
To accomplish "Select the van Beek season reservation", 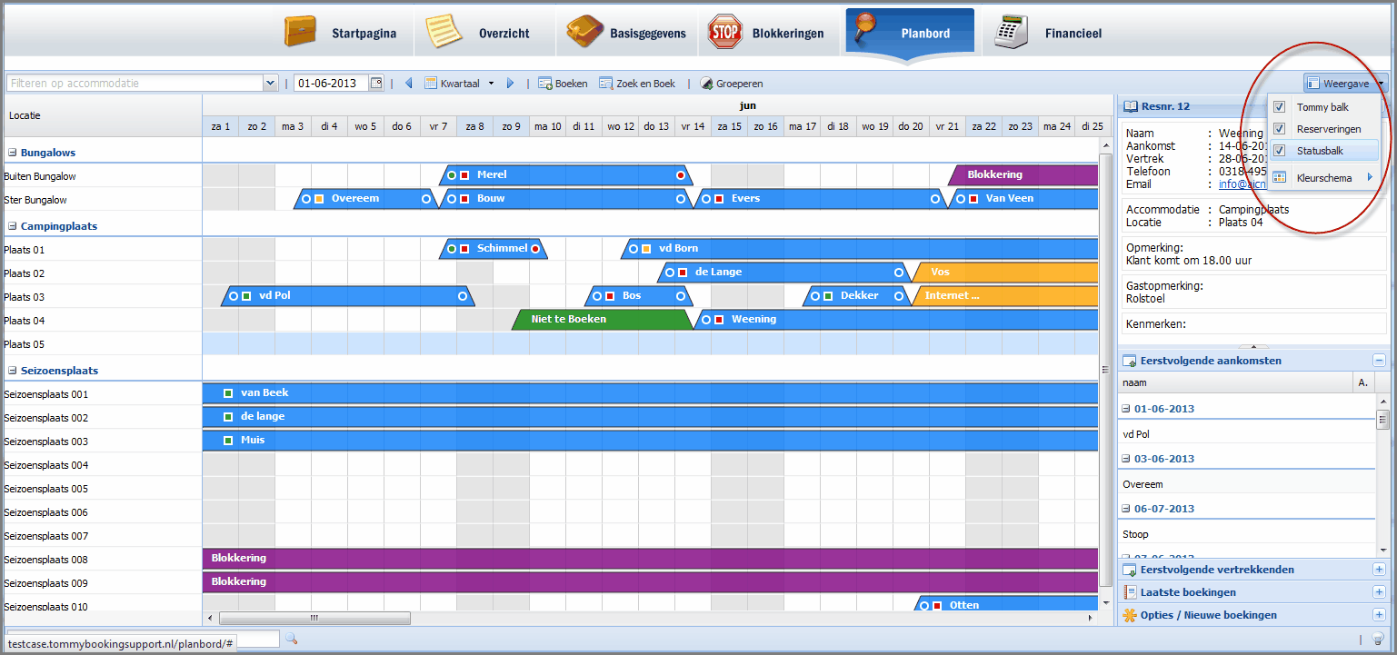I will tap(650, 393).
